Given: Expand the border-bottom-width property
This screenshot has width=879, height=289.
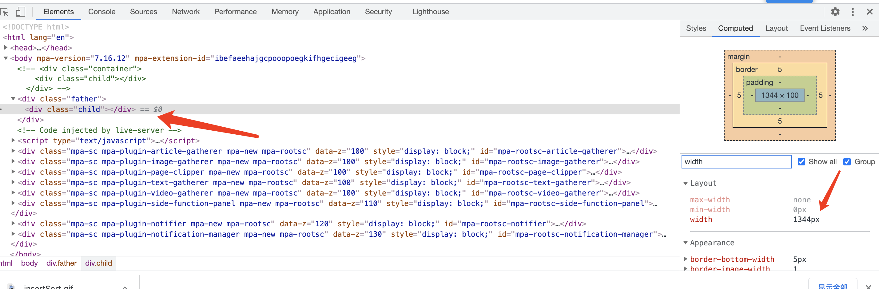Looking at the screenshot, I should (x=686, y=259).
